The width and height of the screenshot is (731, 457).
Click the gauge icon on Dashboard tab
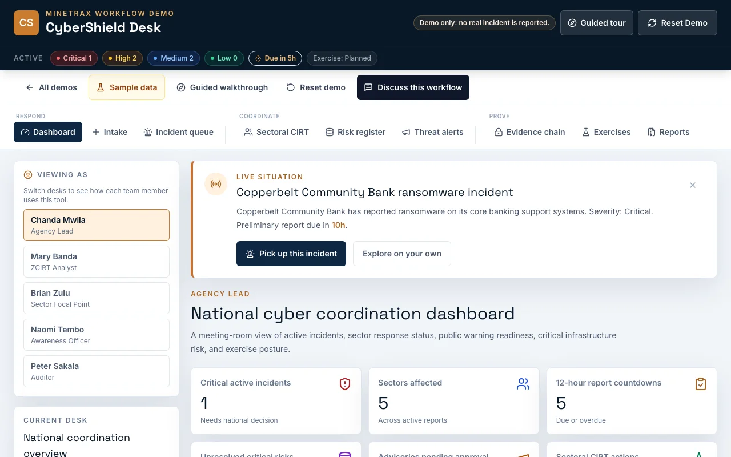[x=25, y=132]
